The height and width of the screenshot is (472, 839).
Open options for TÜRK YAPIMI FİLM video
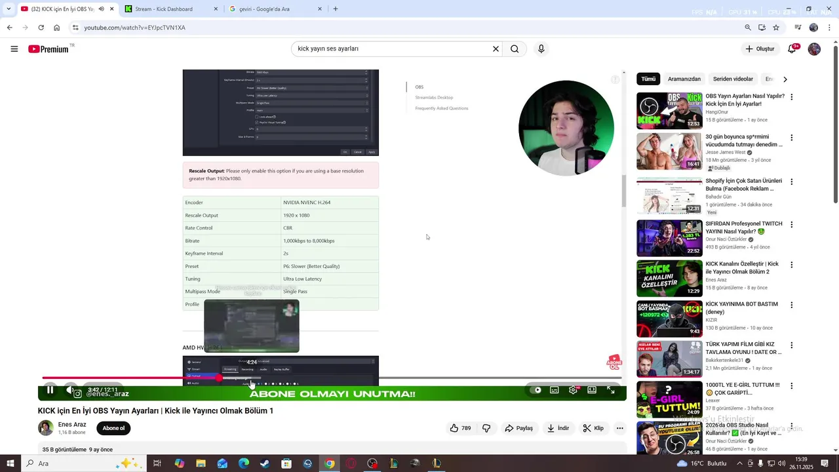[x=792, y=345]
